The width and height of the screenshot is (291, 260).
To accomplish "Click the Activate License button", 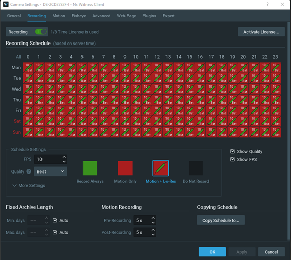I will point(261,32).
